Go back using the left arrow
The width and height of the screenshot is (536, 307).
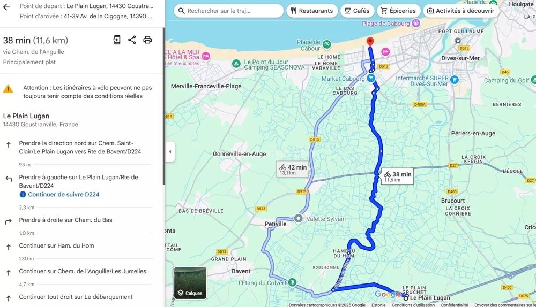(6, 7)
